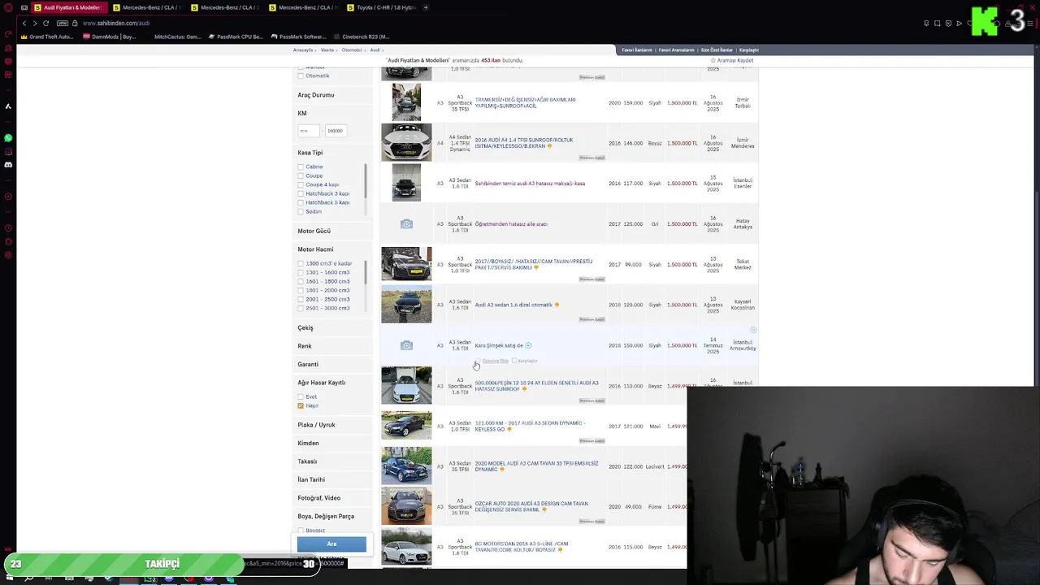Open the white Audi A4 1.4 TFSI thumbnail

[x=406, y=143]
